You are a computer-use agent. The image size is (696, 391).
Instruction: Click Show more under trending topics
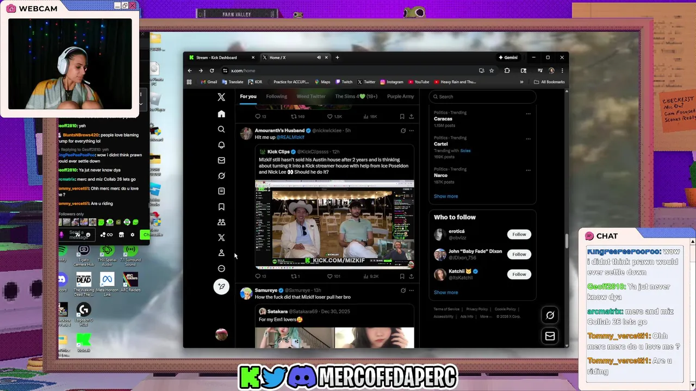446,196
